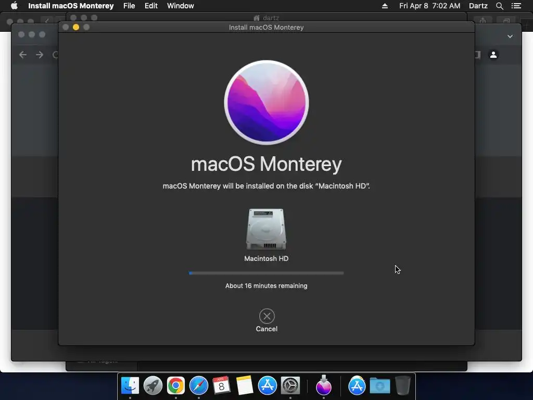Click the back arrow in the browser window
The height and width of the screenshot is (400, 533).
point(23,54)
